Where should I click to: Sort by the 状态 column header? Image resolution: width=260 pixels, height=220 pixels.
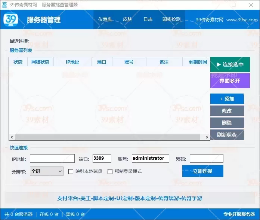click(18, 62)
